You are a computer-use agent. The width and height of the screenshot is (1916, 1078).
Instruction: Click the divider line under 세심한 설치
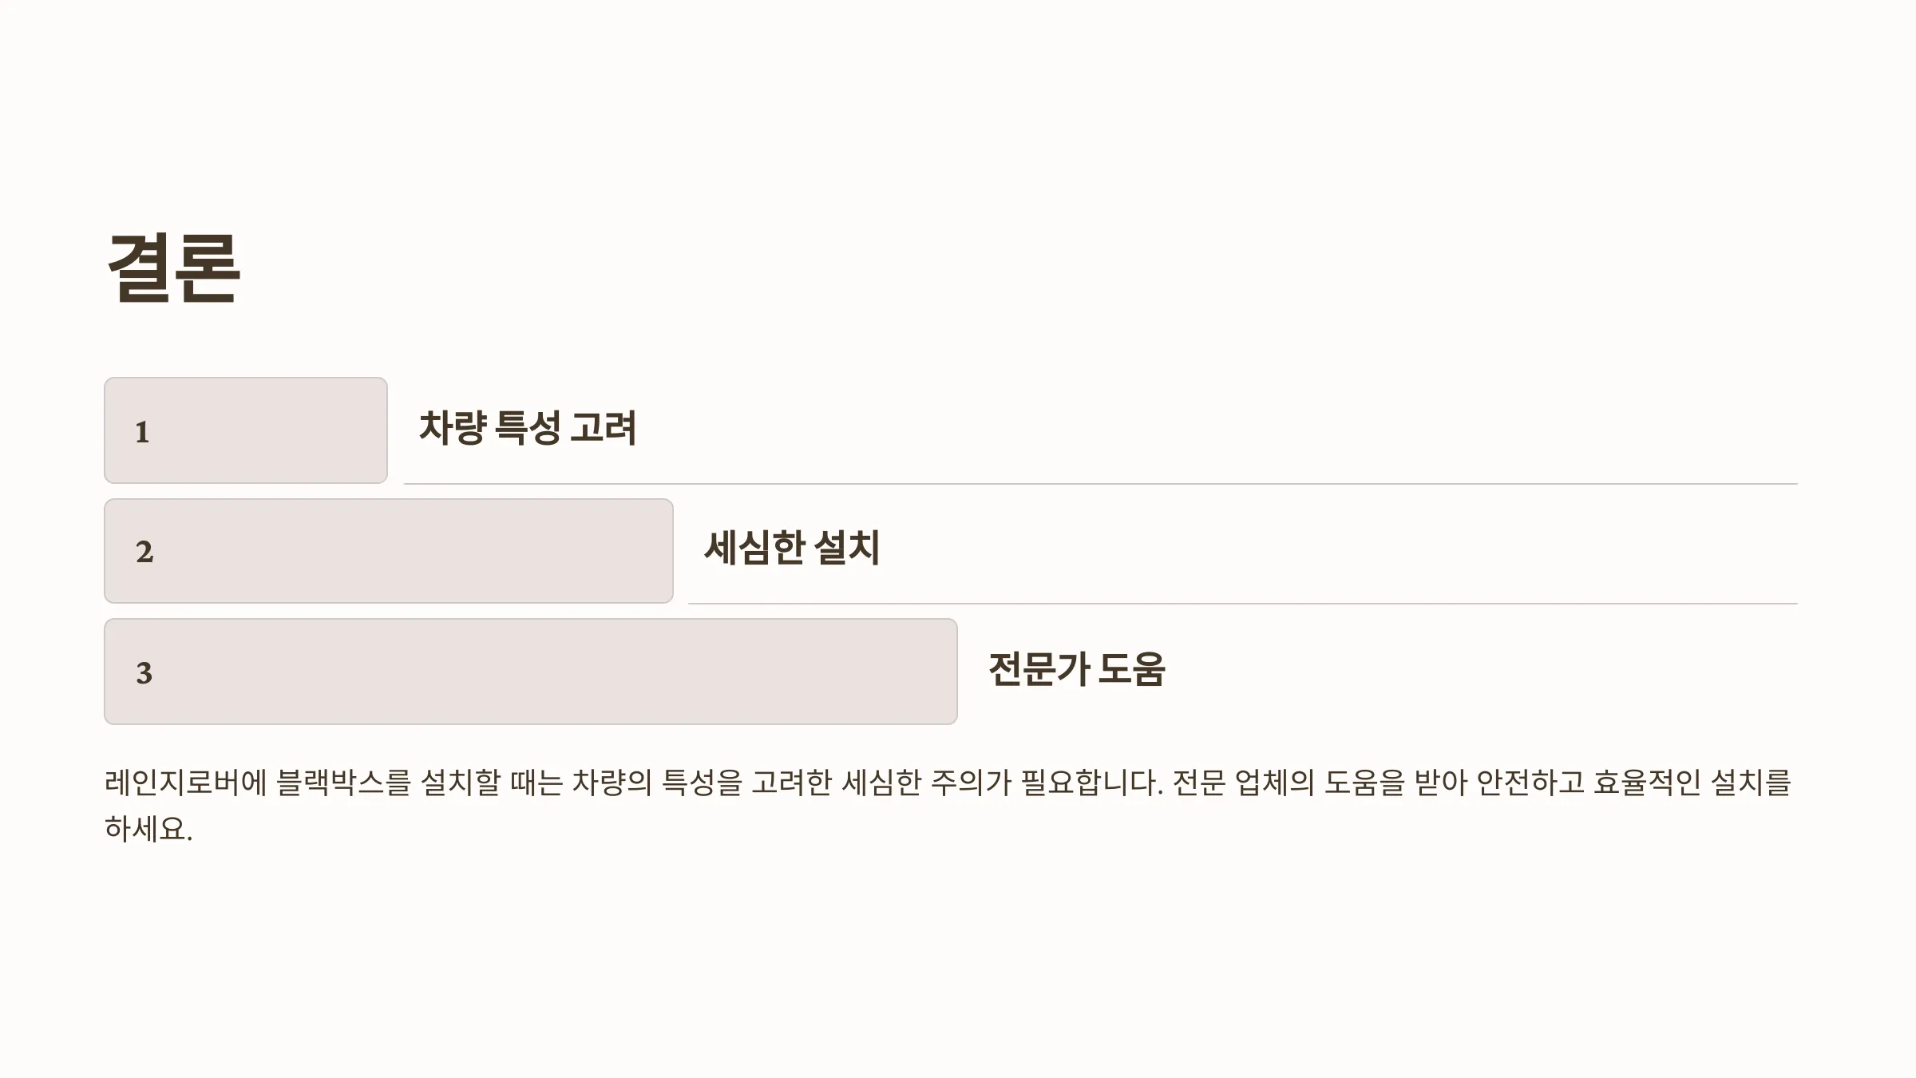[x=1243, y=604]
